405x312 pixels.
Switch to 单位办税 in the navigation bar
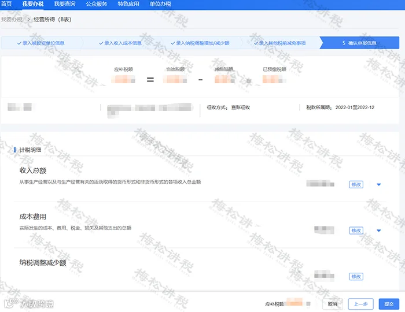pyautogui.click(x=160, y=4)
